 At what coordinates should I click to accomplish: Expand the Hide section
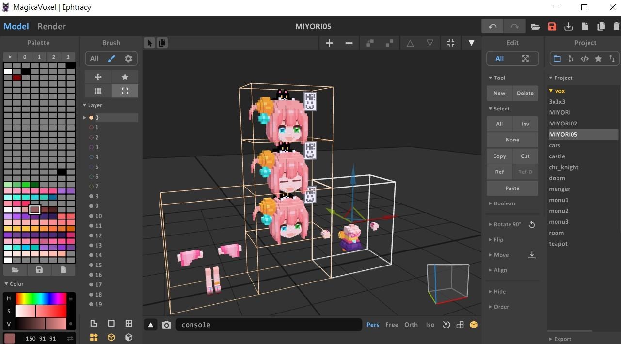[497, 292]
